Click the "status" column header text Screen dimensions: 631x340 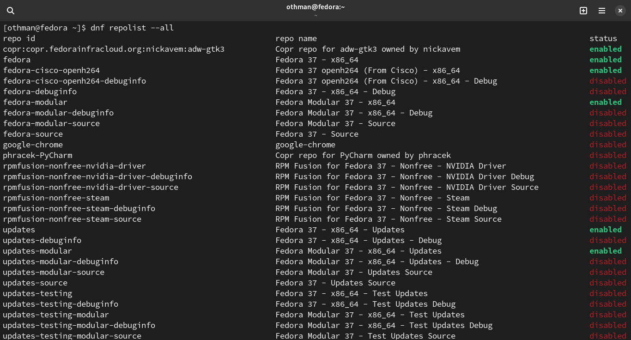pos(603,38)
